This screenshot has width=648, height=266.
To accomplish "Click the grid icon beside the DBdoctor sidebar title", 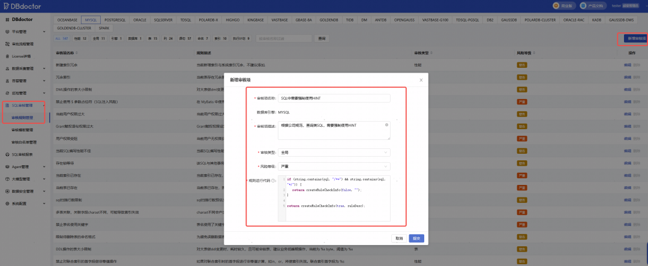I will click(7, 19).
